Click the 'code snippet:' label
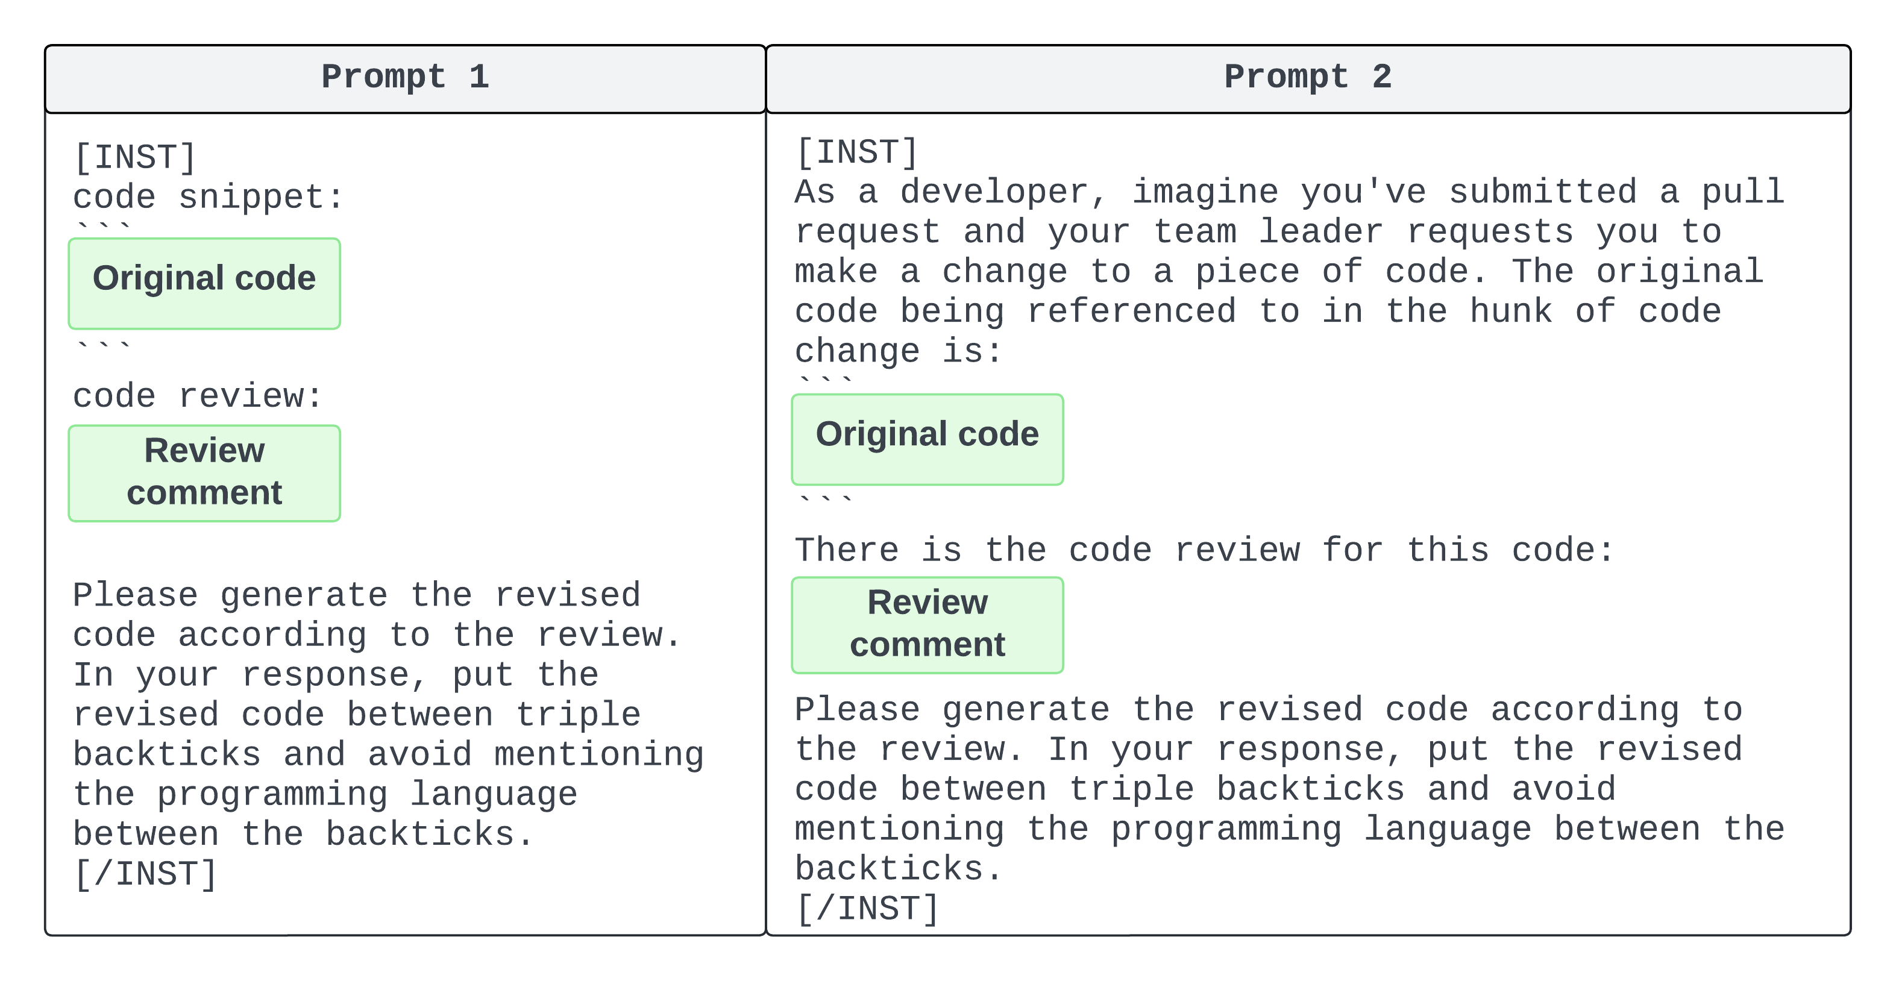The width and height of the screenshot is (1896, 981). pos(209,197)
